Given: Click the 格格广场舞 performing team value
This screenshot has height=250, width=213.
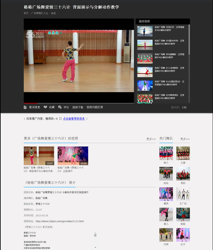Looking at the screenshot, I should [x=41, y=198].
